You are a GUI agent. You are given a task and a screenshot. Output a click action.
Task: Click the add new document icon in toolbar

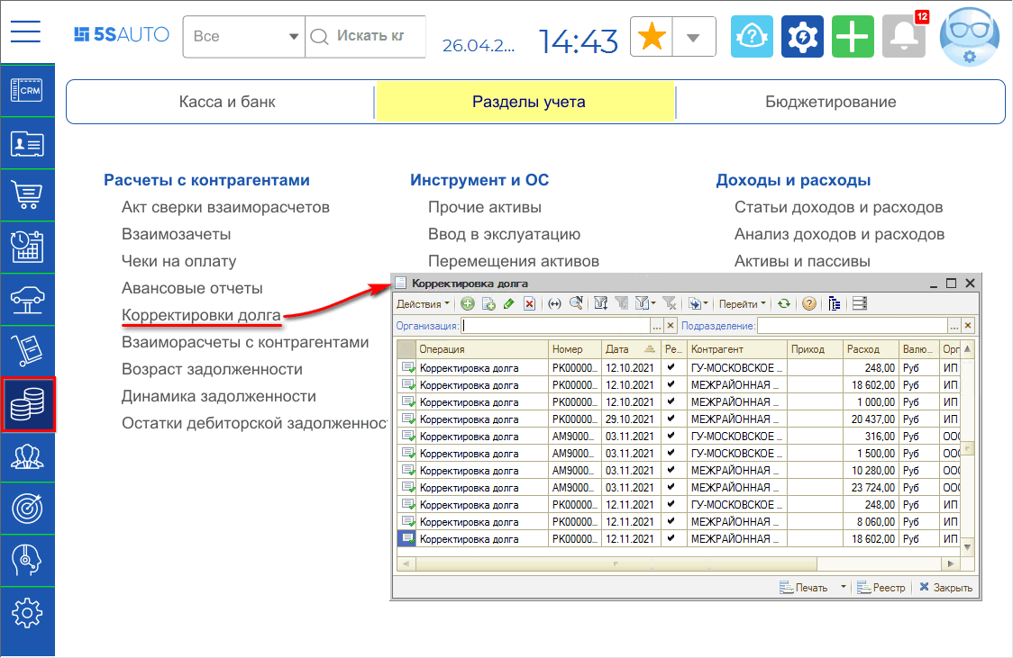coord(467,304)
